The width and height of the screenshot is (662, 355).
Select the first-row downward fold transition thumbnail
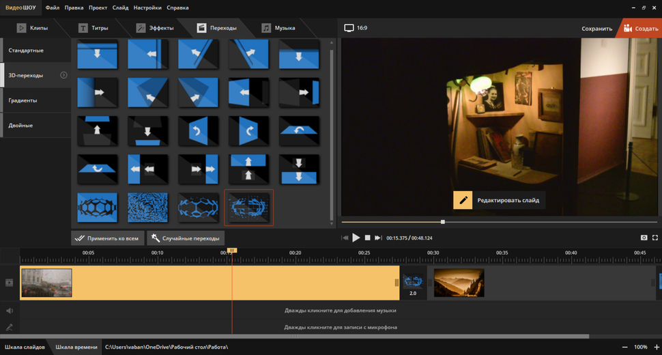[97, 54]
